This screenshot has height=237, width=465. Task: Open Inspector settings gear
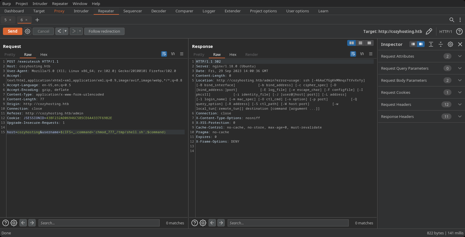click(x=450, y=44)
